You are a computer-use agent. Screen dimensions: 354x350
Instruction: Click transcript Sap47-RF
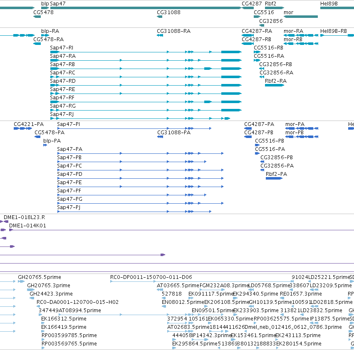pos(146,102)
